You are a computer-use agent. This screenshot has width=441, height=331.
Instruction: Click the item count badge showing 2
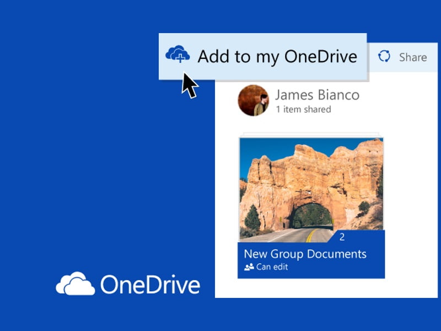click(x=342, y=237)
